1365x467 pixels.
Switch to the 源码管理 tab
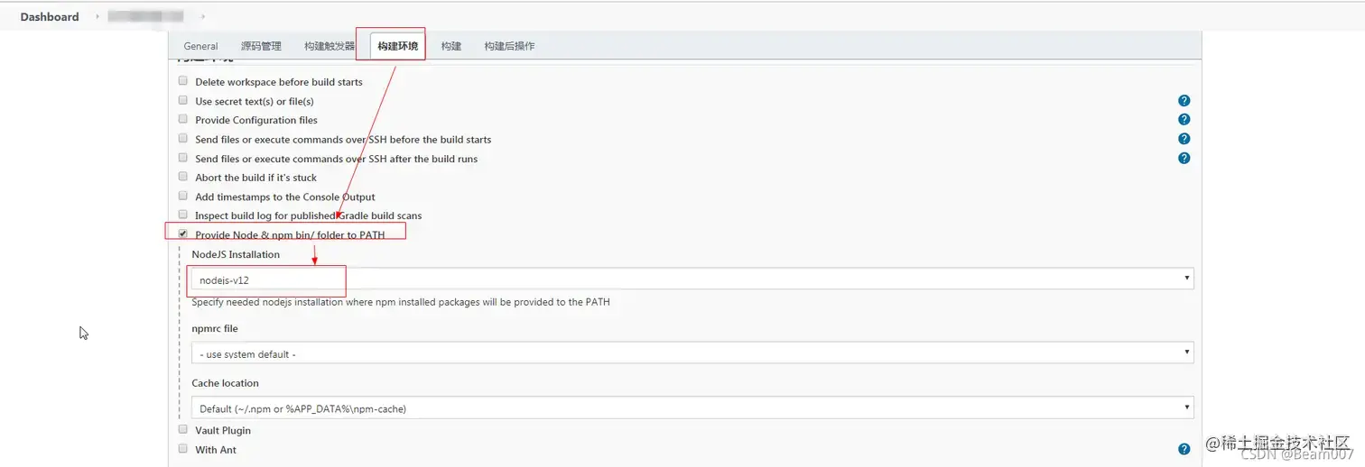(261, 46)
